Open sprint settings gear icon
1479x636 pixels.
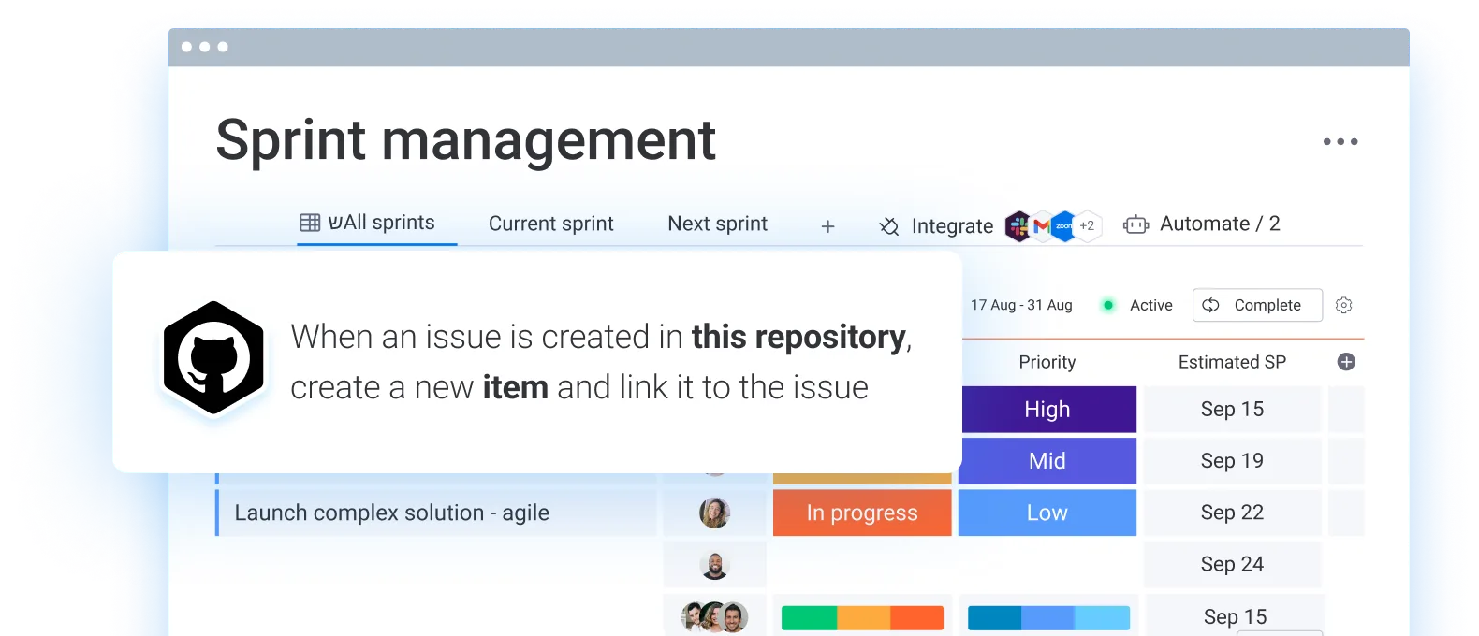click(x=1343, y=305)
